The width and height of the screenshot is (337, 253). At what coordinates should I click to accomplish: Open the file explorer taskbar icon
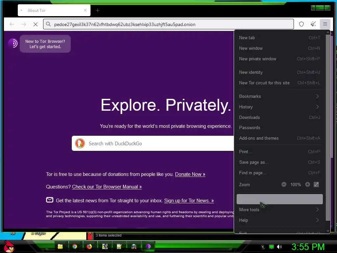[60, 246]
